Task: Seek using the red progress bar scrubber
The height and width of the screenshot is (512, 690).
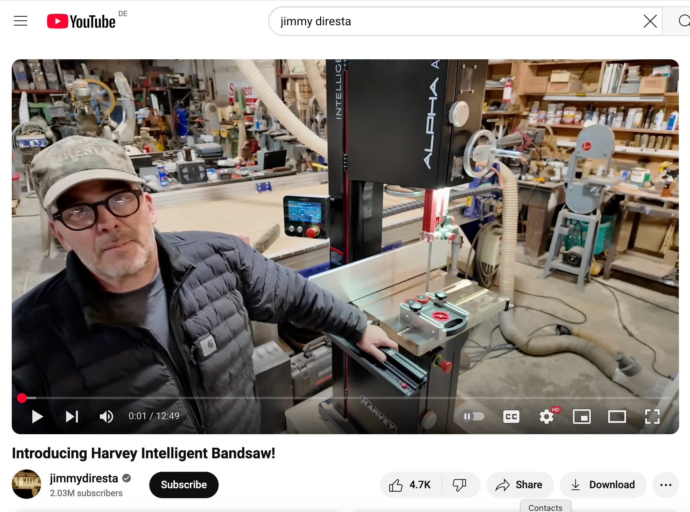Action: click(x=22, y=398)
